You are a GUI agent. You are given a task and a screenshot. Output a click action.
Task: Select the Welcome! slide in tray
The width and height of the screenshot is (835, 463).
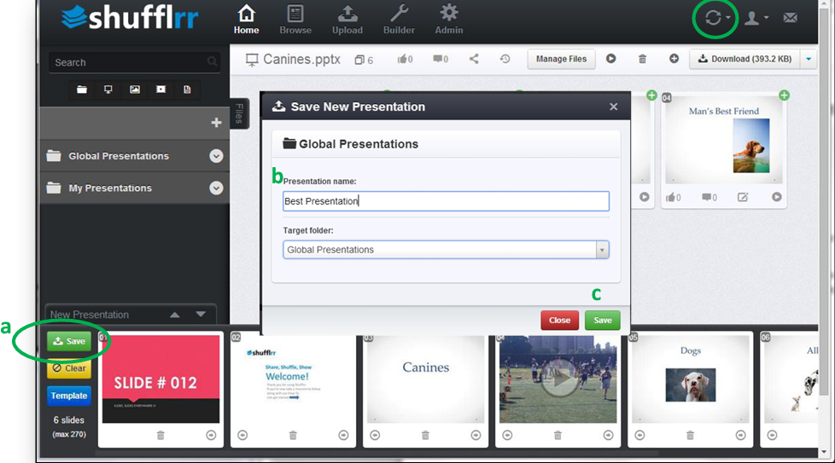point(293,379)
